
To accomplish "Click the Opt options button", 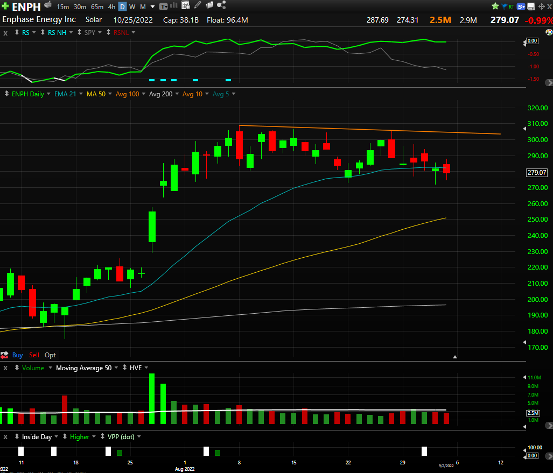I will tap(50, 355).
